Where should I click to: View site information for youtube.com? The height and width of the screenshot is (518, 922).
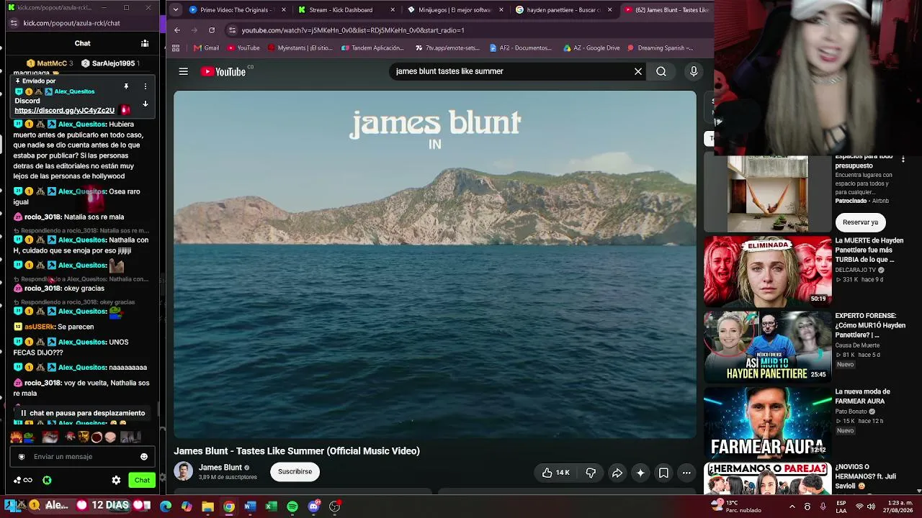click(231, 30)
